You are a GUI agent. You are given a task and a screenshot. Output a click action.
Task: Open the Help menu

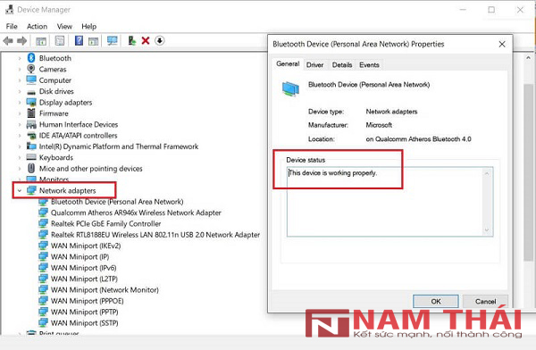88,26
